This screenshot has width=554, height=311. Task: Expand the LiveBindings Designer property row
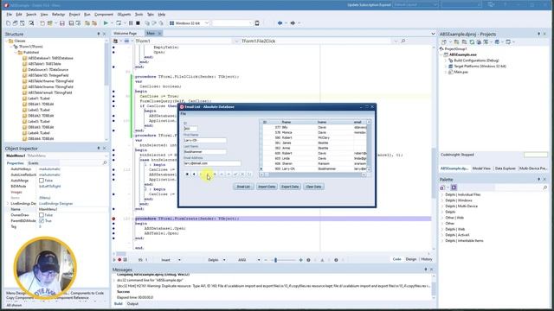8,204
